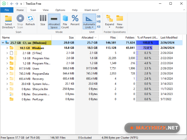The height and width of the screenshot is (140, 187).
Task: Open the Options tab
Action: tap(60, 10)
